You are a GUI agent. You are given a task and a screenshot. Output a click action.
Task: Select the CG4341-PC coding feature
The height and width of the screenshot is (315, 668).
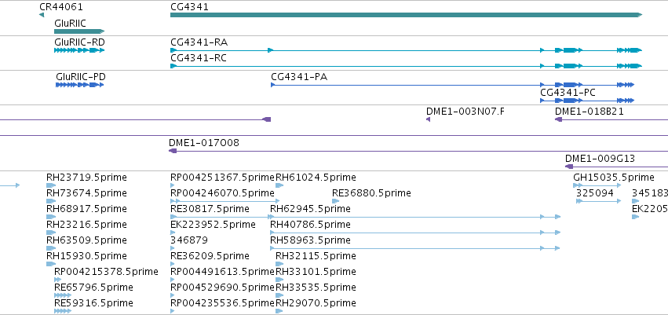(x=587, y=101)
